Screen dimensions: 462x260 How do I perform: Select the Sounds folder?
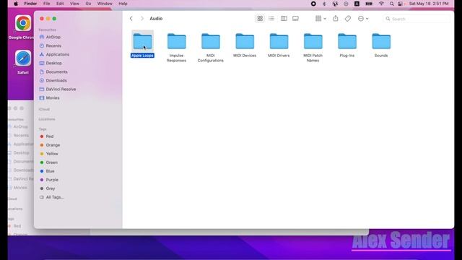pos(381,41)
